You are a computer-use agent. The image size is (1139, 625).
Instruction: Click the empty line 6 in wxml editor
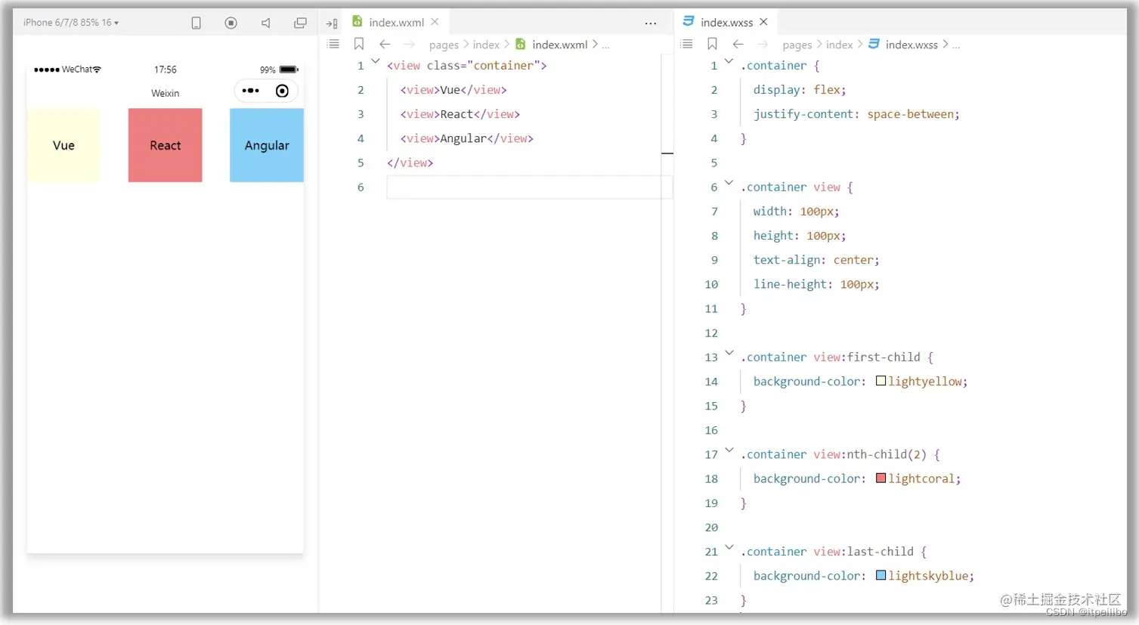[529, 187]
